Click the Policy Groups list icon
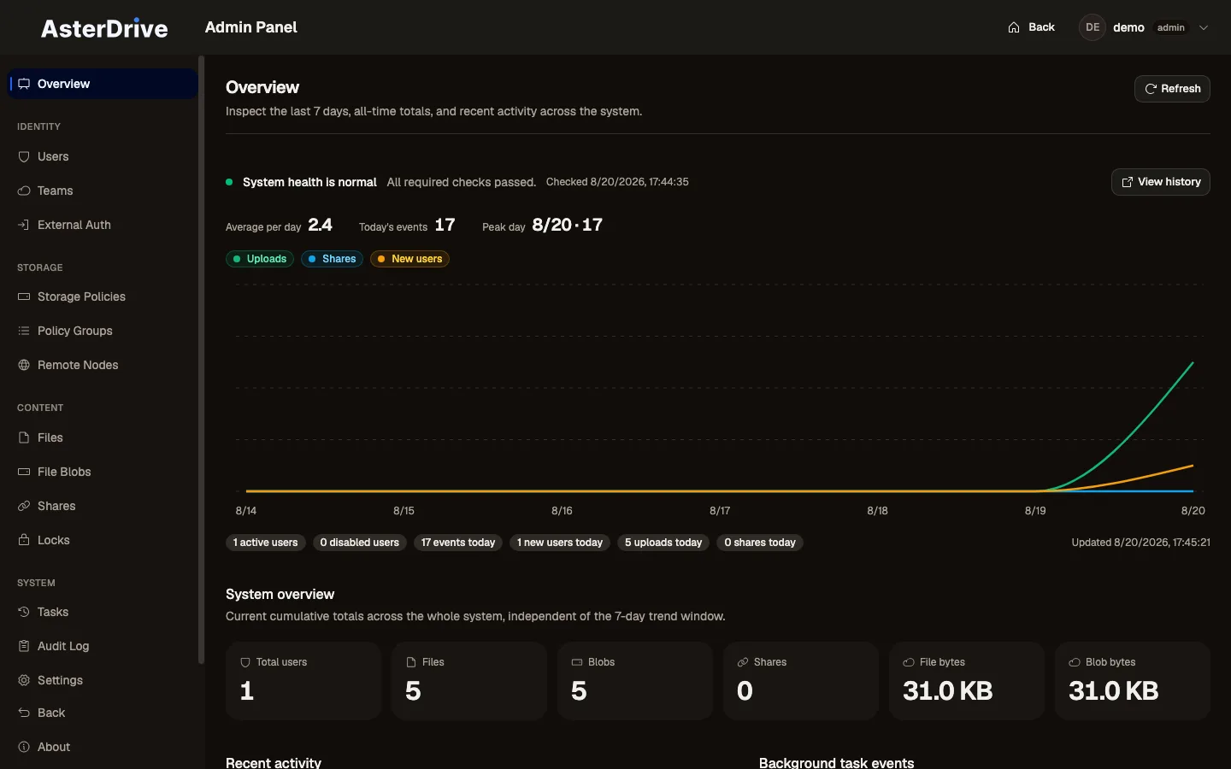Image resolution: width=1231 pixels, height=769 pixels. coord(24,331)
